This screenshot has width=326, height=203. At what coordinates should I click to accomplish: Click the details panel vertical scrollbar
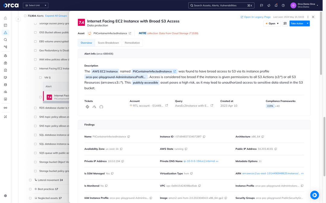(321, 44)
